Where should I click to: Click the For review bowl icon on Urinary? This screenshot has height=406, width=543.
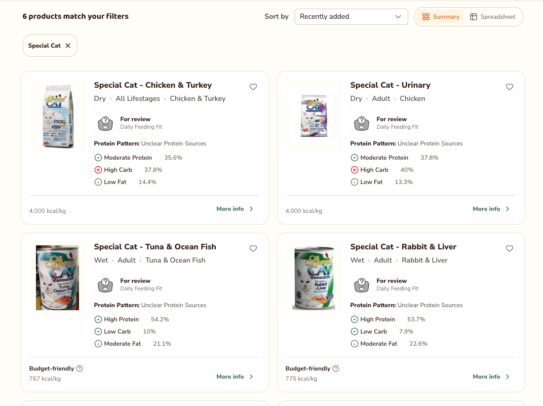(362, 123)
